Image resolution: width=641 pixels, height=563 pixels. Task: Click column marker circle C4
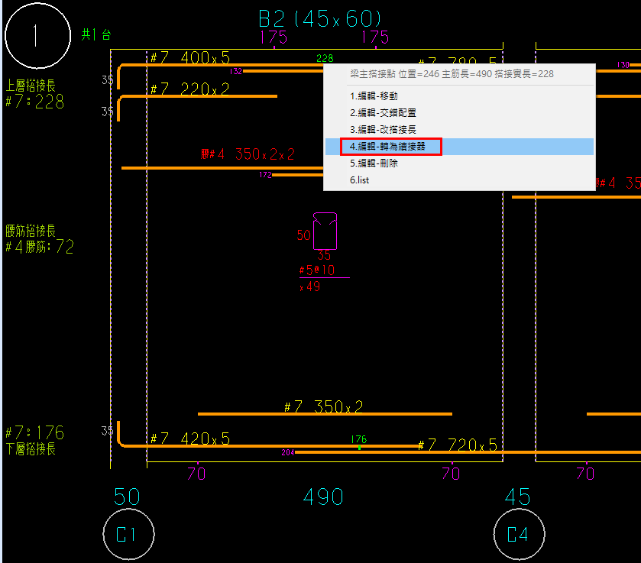(520, 535)
